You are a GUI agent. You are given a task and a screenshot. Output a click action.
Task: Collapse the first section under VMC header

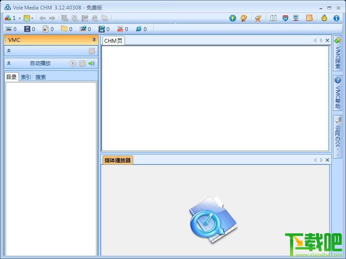click(9, 51)
